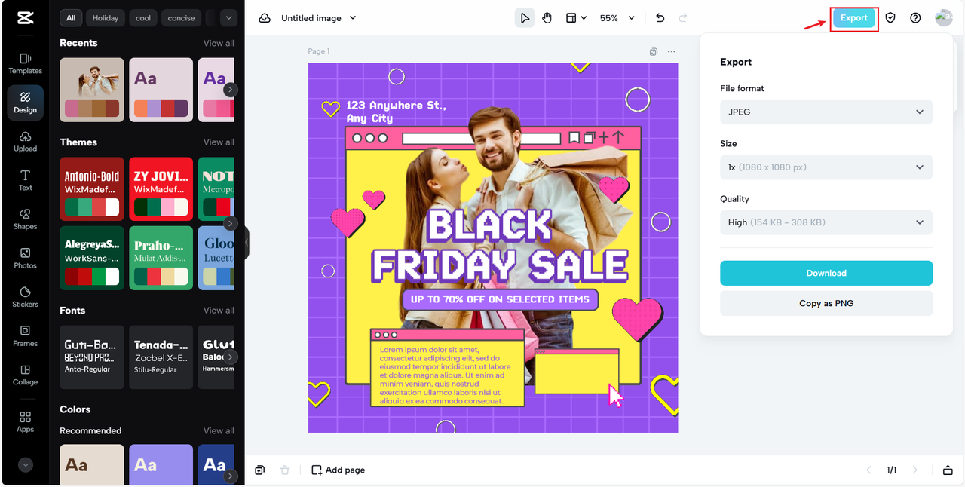Select the Holiday filter tag

coord(106,18)
